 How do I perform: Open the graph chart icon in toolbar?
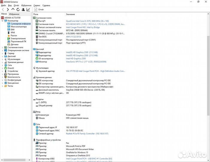(28, 10)
